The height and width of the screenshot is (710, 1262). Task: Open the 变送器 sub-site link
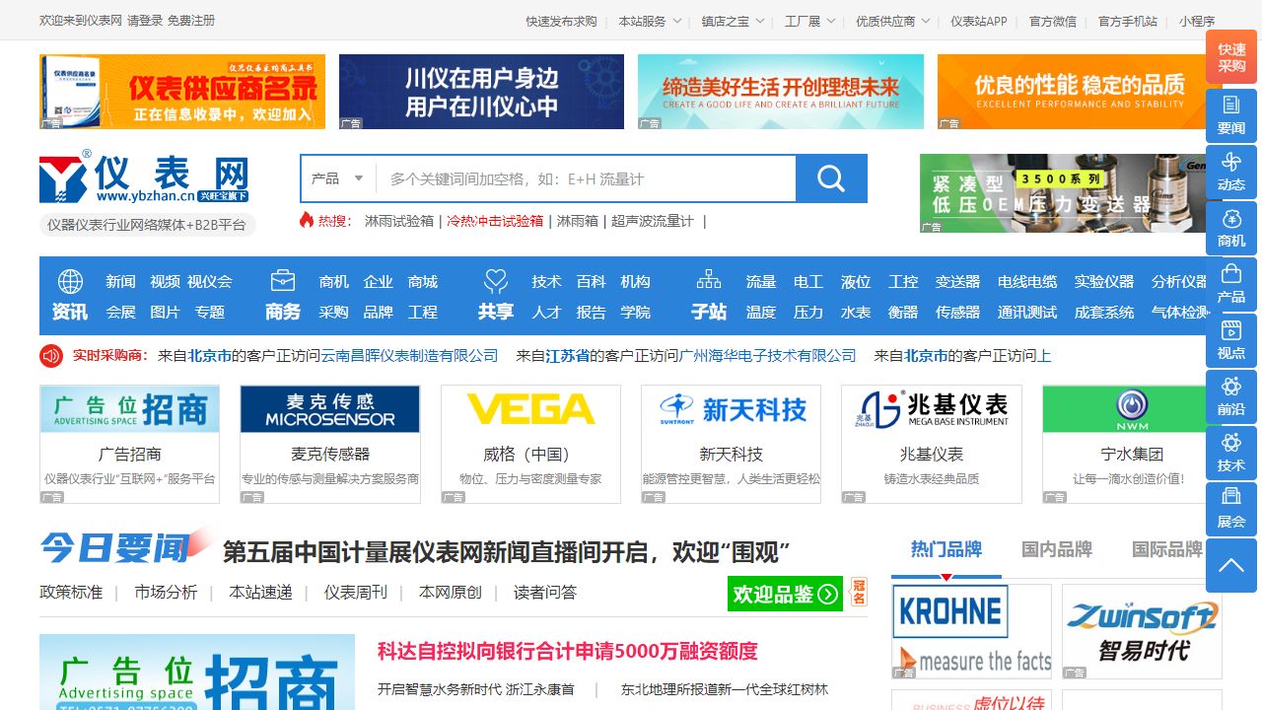[x=957, y=281]
